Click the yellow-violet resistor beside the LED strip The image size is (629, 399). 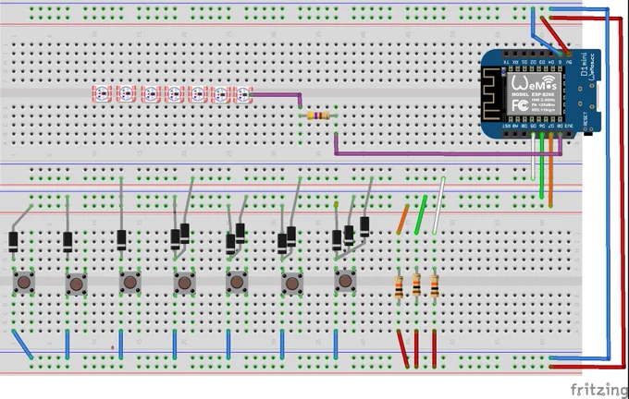tap(318, 115)
